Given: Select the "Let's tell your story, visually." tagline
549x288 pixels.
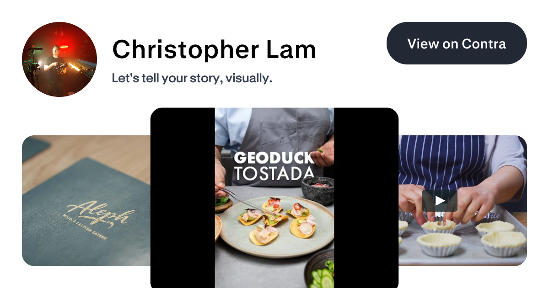Looking at the screenshot, I should pos(192,78).
